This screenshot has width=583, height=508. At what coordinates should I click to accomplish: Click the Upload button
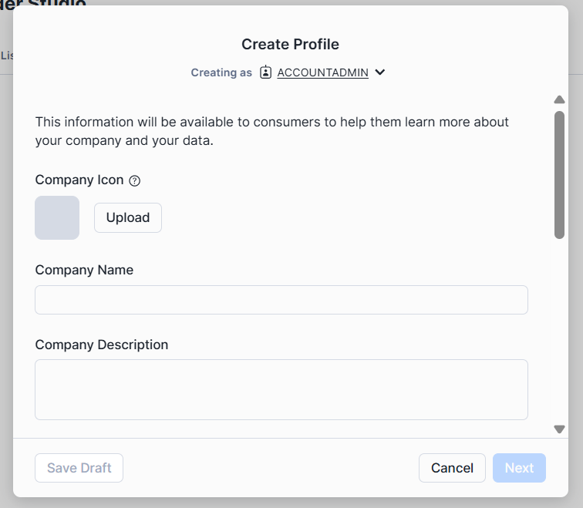click(x=128, y=217)
